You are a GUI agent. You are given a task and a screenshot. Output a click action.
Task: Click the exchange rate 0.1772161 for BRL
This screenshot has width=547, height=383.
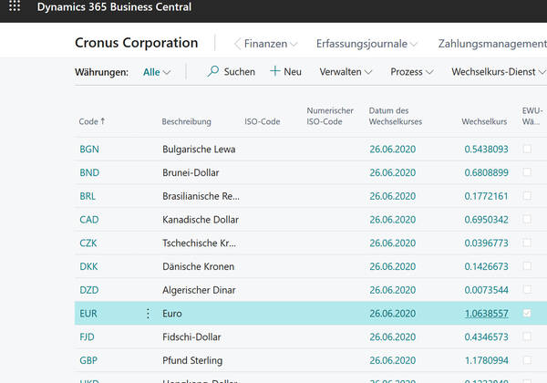point(486,196)
